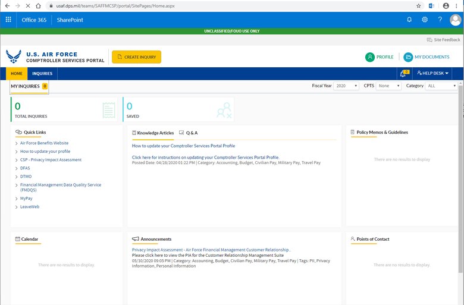Switch to the Inquiries tab

coord(42,74)
